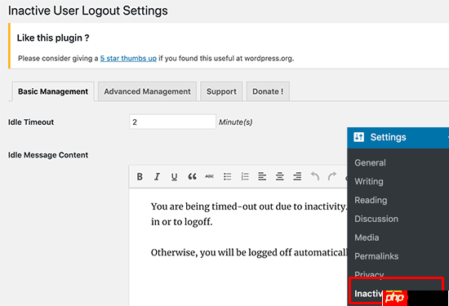Toggle bold formatting in editor toolbar

coord(140,176)
